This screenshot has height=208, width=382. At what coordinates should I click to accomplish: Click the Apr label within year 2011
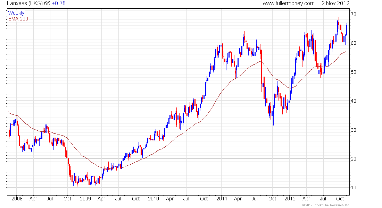[238, 199]
